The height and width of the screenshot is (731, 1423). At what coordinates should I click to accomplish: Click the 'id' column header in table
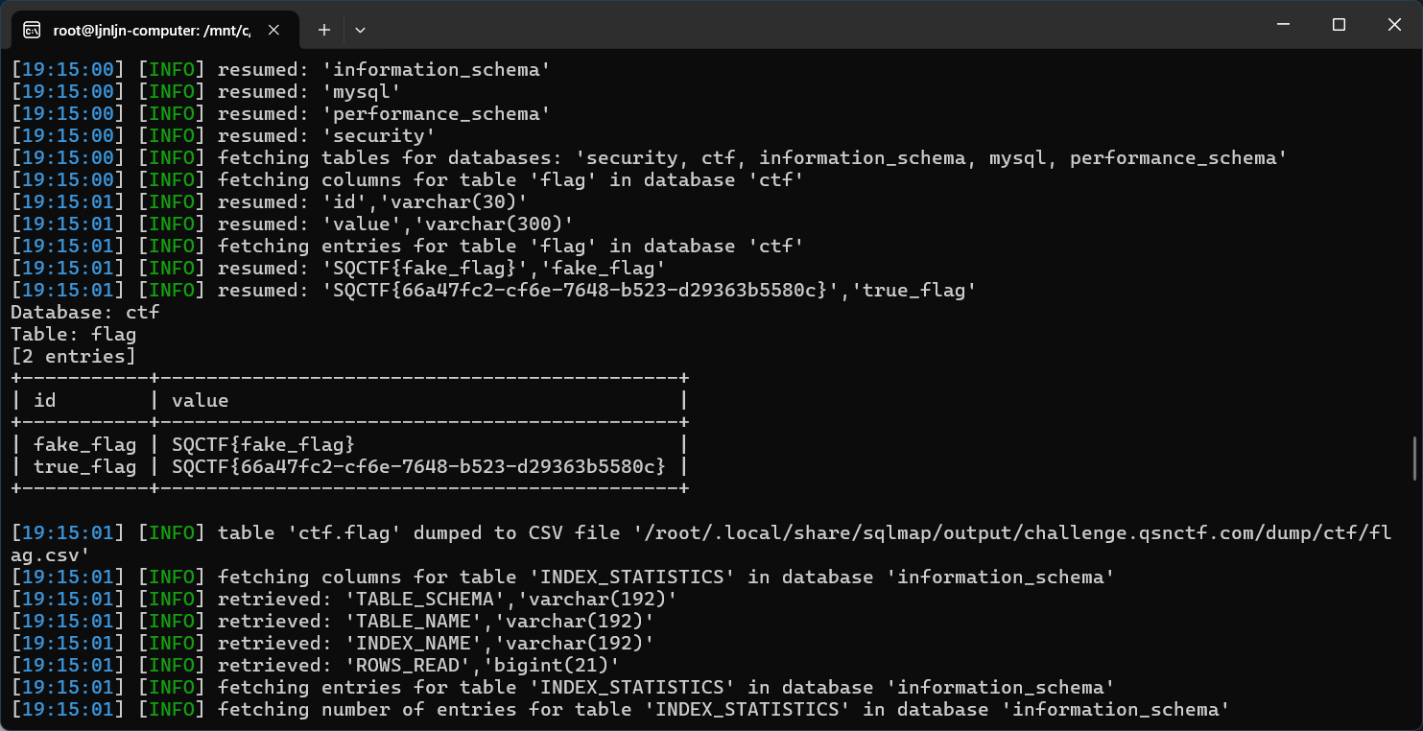click(x=44, y=400)
